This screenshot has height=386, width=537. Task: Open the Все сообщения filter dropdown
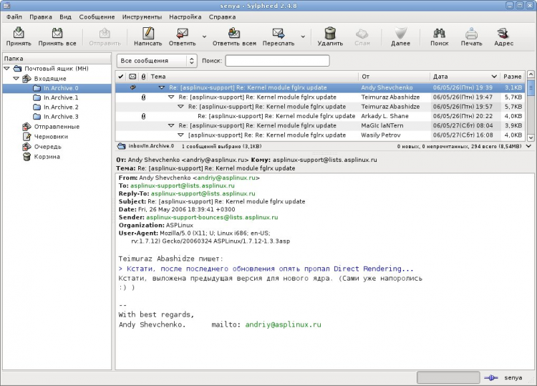coord(157,61)
